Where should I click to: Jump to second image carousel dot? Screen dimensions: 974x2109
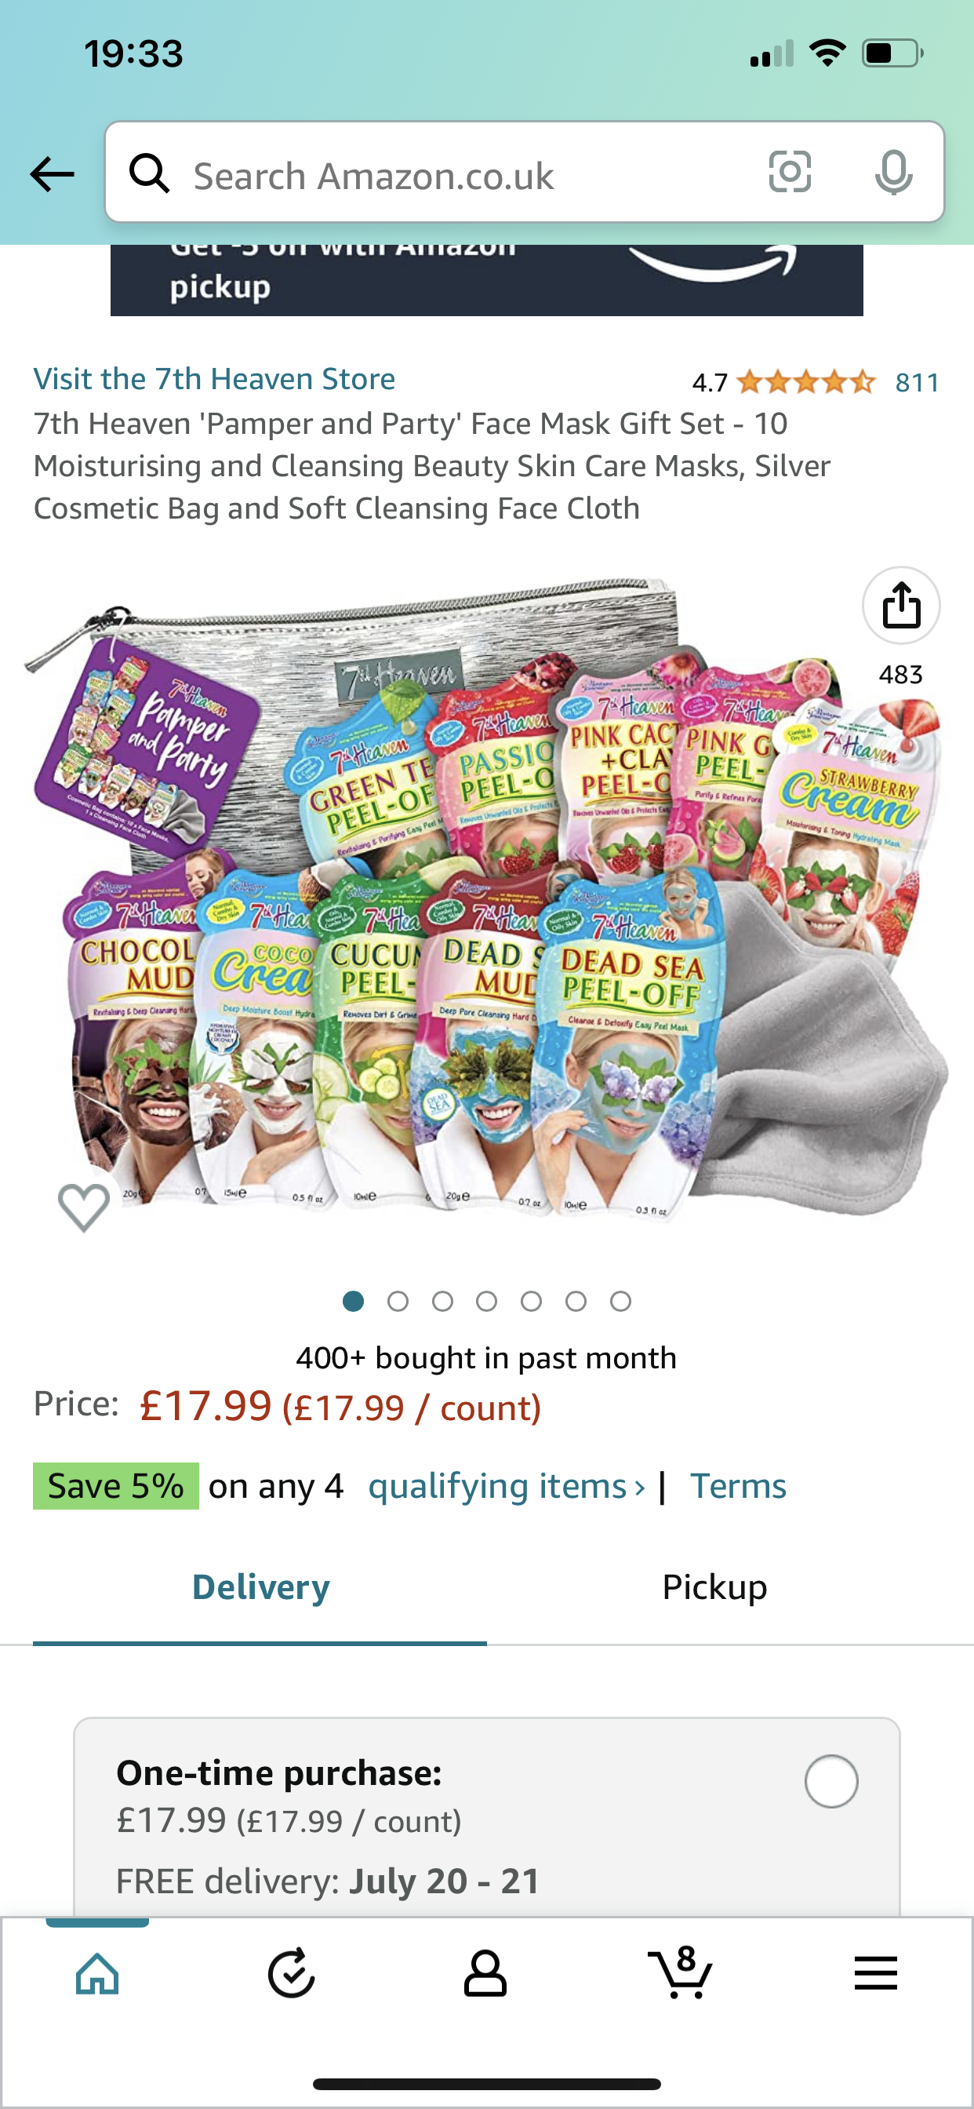click(398, 1301)
